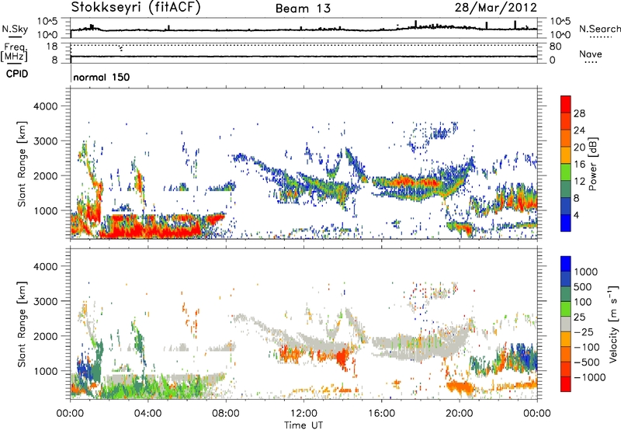The image size is (621, 430).
Task: Select the Beam 13 header text
Action: (303, 9)
